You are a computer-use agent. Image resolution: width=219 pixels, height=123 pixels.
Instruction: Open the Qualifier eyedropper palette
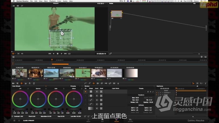tap(89, 83)
